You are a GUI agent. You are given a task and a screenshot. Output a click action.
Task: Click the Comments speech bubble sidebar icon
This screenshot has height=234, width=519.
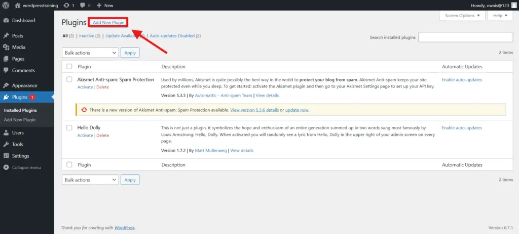(x=6, y=70)
